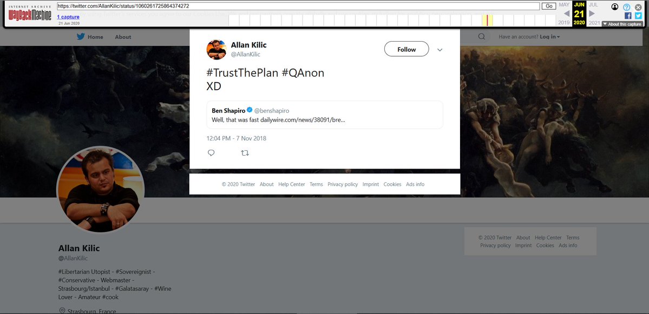The image size is (649, 314).
Task: Click the location pin icon near Strasbourg
Action: 62,310
